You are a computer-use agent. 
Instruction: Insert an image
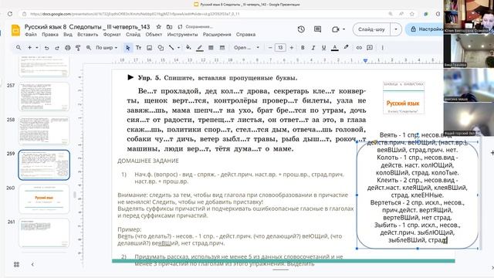pyautogui.click(x=149, y=48)
